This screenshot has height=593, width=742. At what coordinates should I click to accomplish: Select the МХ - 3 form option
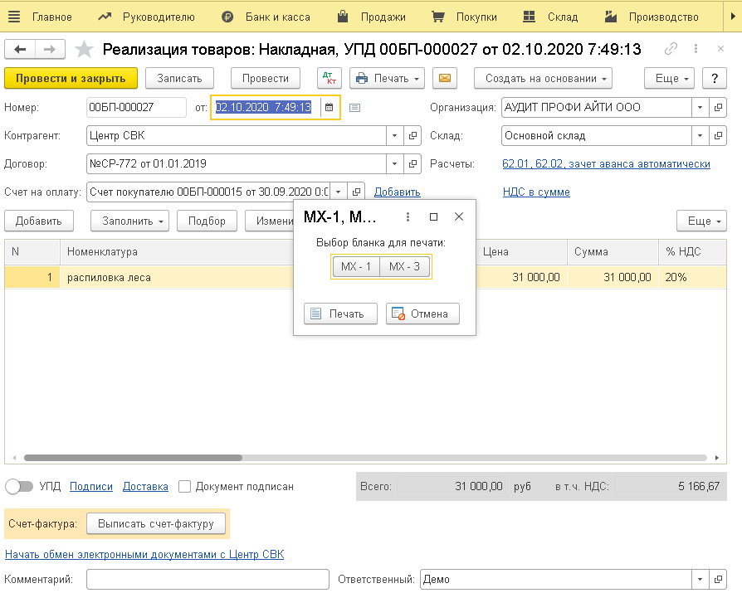tap(405, 266)
